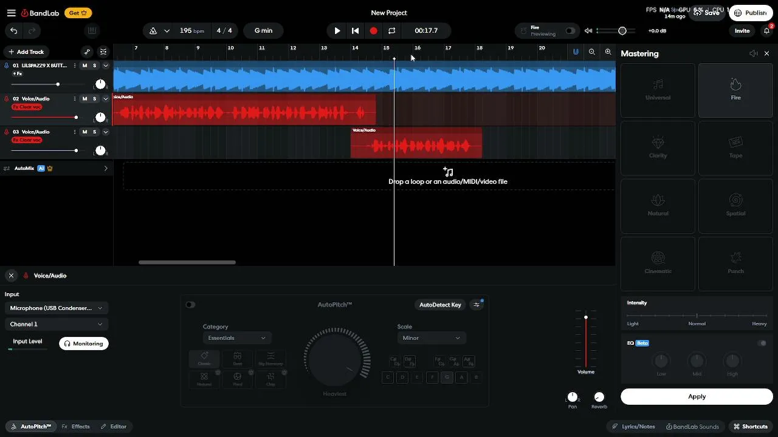
Task: Select the Classic AutoPitch effect
Action: (204, 359)
